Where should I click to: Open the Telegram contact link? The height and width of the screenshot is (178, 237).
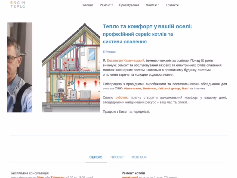coord(57,177)
